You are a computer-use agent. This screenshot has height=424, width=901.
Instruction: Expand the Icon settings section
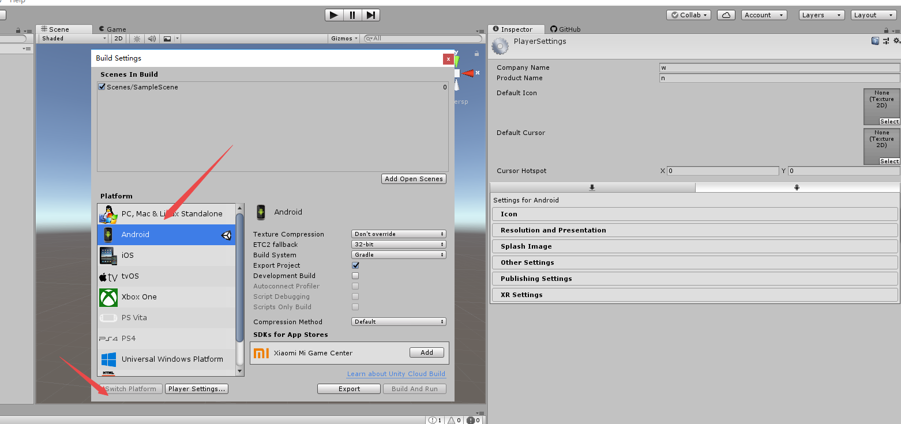(694, 214)
